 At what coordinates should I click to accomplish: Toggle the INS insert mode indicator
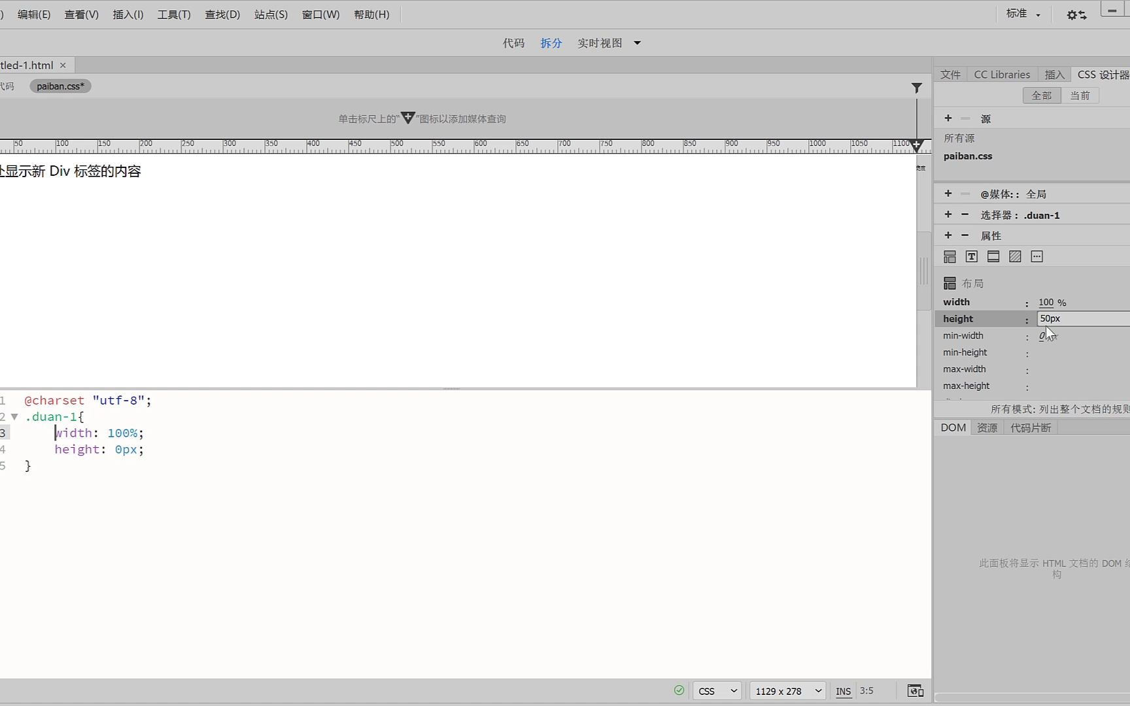click(x=843, y=691)
